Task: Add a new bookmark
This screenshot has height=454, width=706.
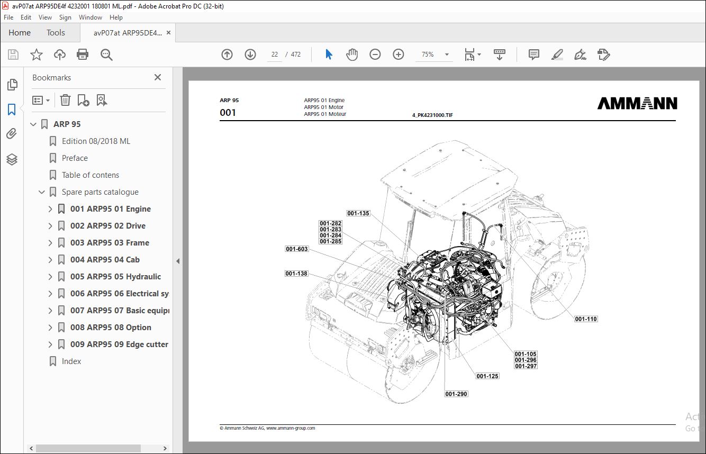Action: (x=84, y=100)
